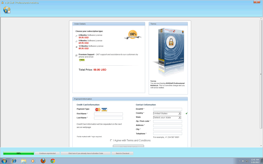Select the Visa payment type icon
This screenshot has height=164, width=263.
click(104, 110)
